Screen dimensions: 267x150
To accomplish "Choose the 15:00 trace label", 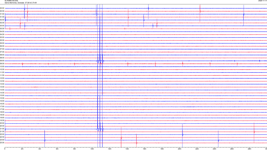I will (2, 96).
